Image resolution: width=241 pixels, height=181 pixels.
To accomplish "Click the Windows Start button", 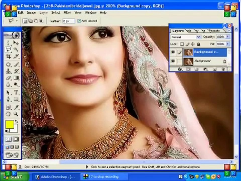I will coord(15,176).
